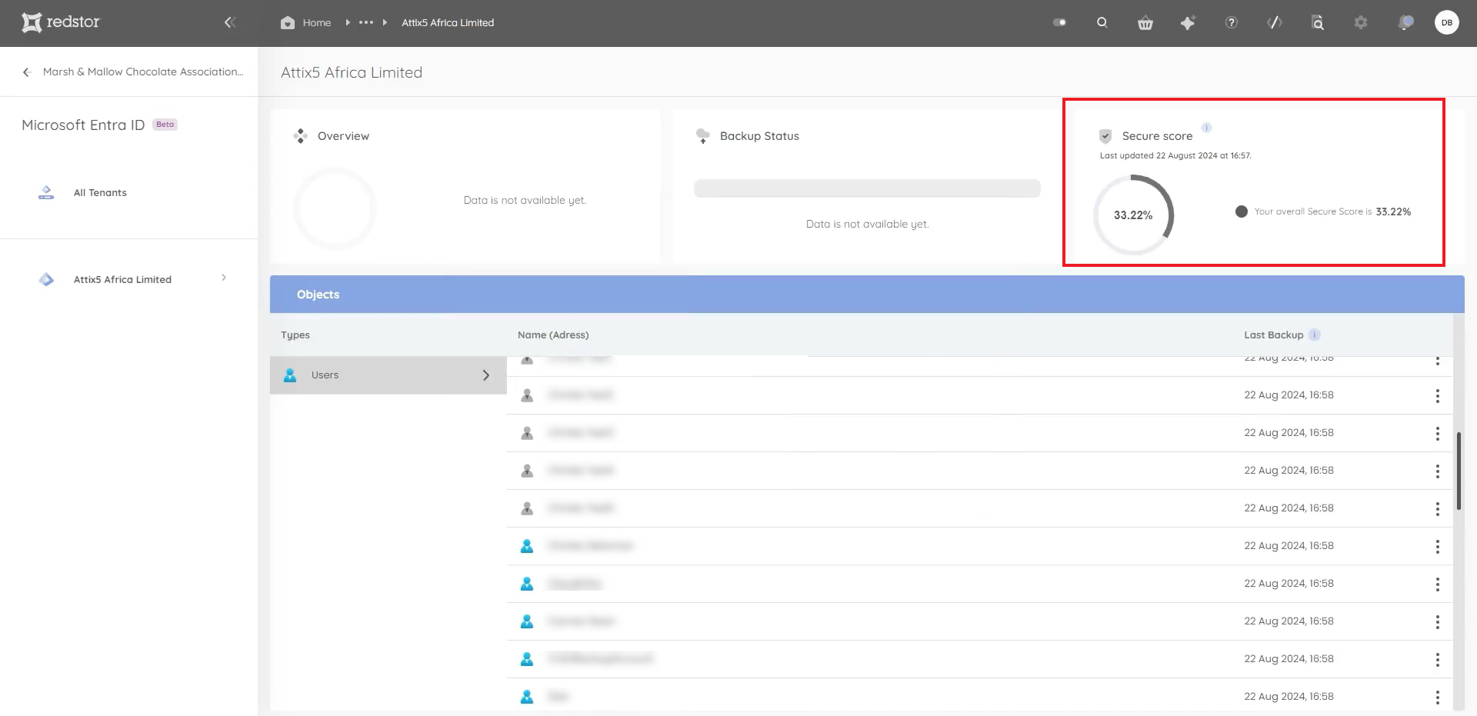Viewport: 1477px width, 716px height.
Task: Click the Microsoft Entra ID heading
Action: tap(83, 125)
